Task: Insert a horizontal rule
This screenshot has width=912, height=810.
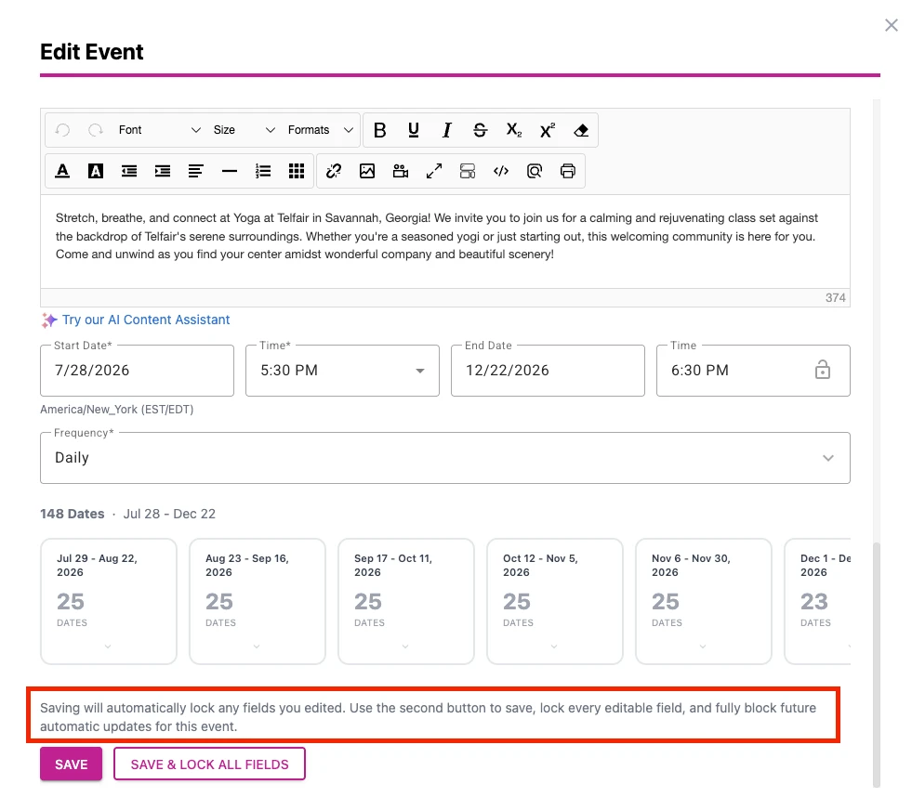Action: tap(230, 172)
